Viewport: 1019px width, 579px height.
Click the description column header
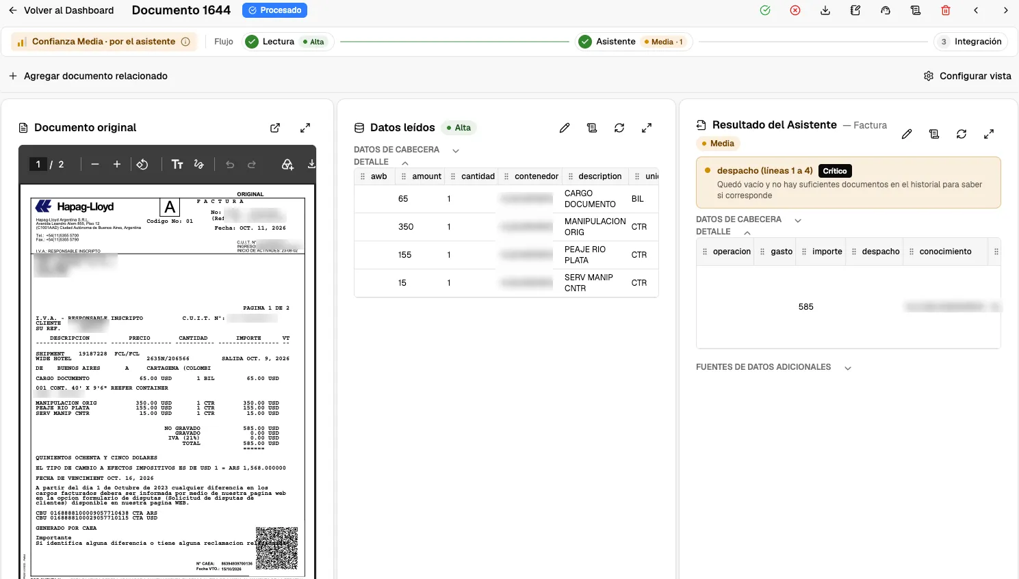click(x=595, y=176)
